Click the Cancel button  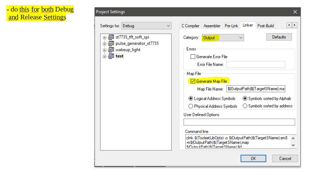tap(285, 158)
